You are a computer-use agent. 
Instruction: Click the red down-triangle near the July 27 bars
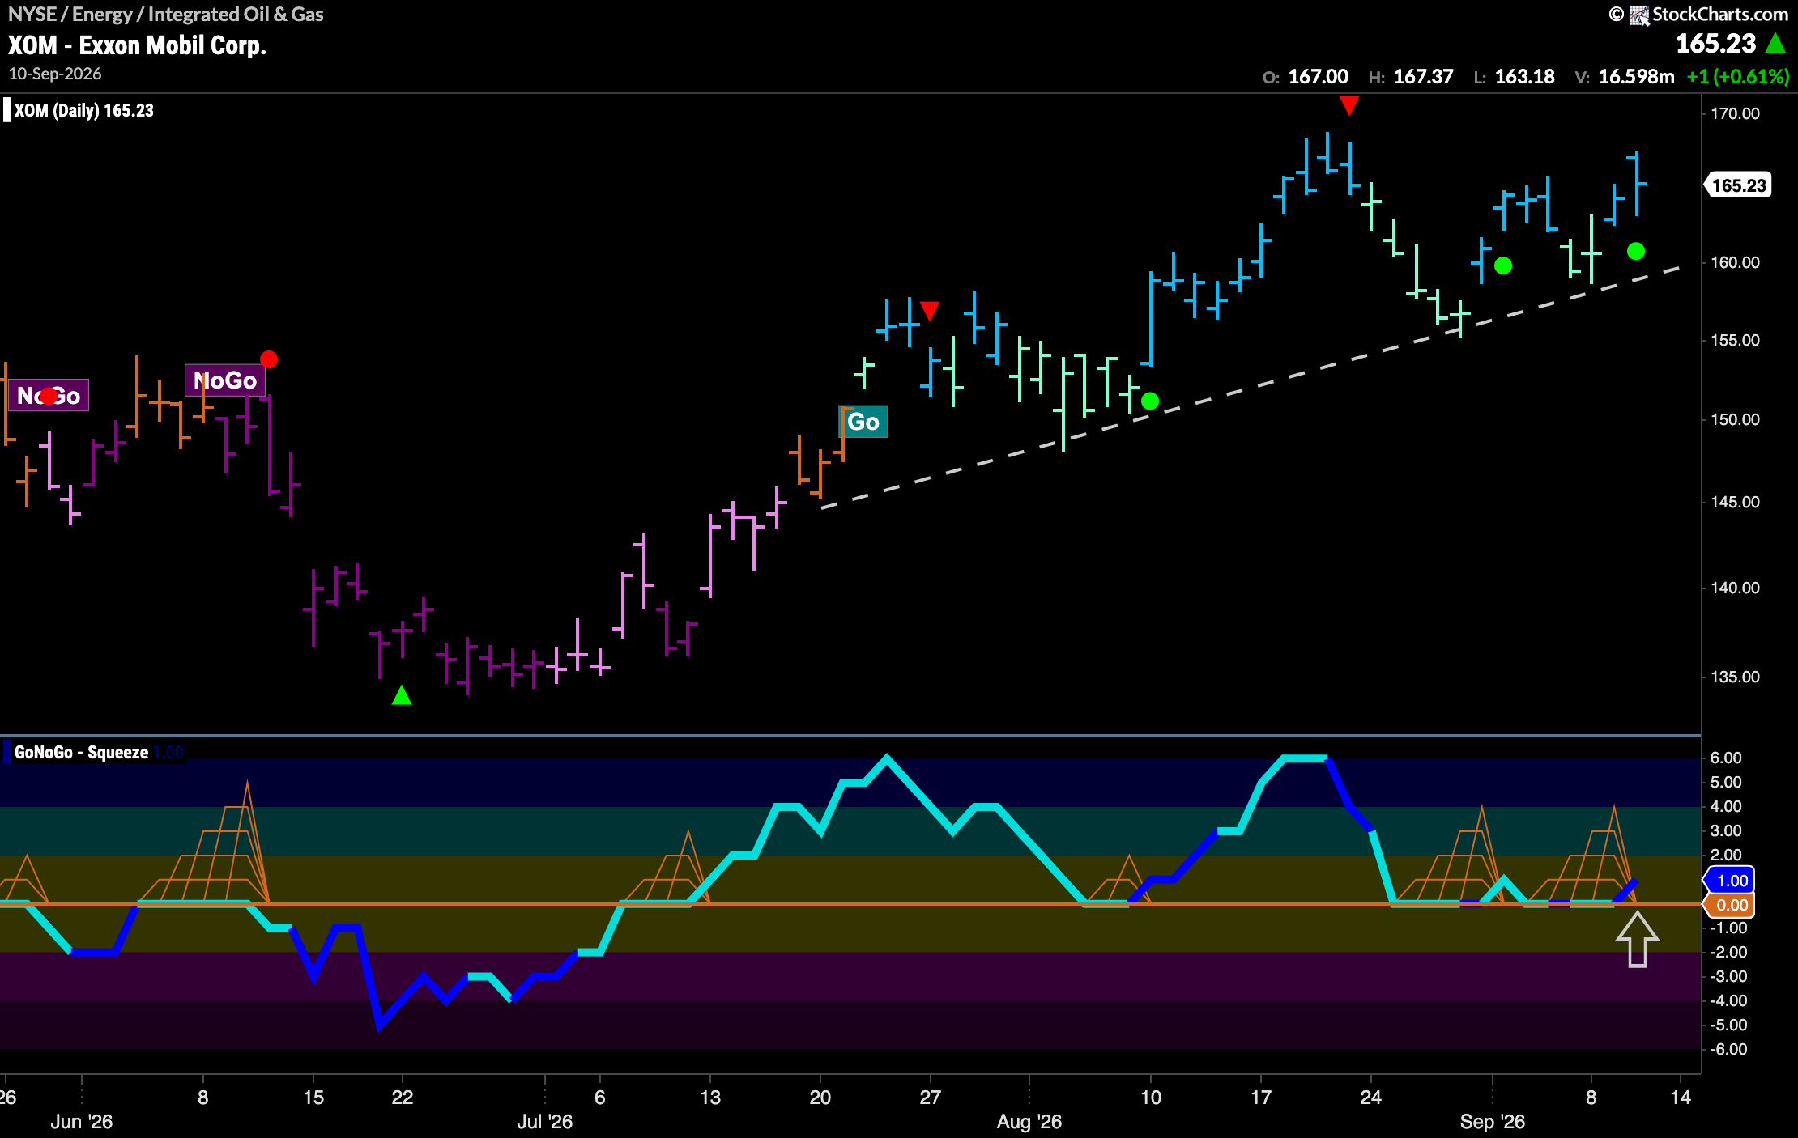[x=929, y=311]
